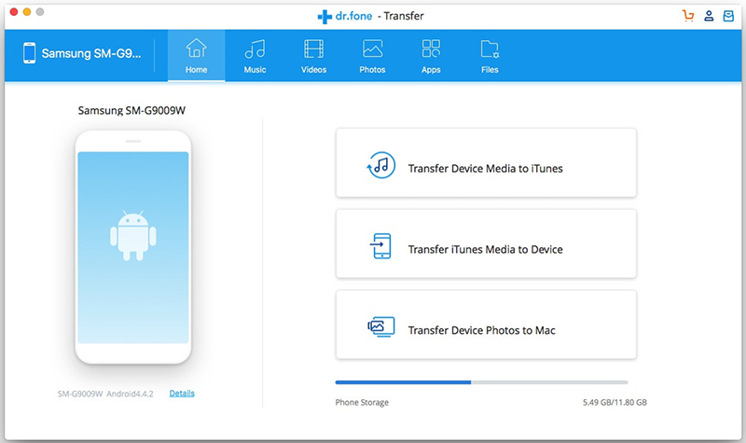
Task: Click the Android phone preview image
Action: coord(133,247)
